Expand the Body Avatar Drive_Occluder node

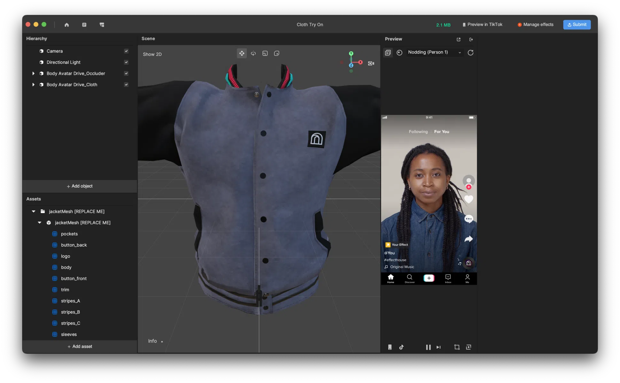[x=33, y=73]
